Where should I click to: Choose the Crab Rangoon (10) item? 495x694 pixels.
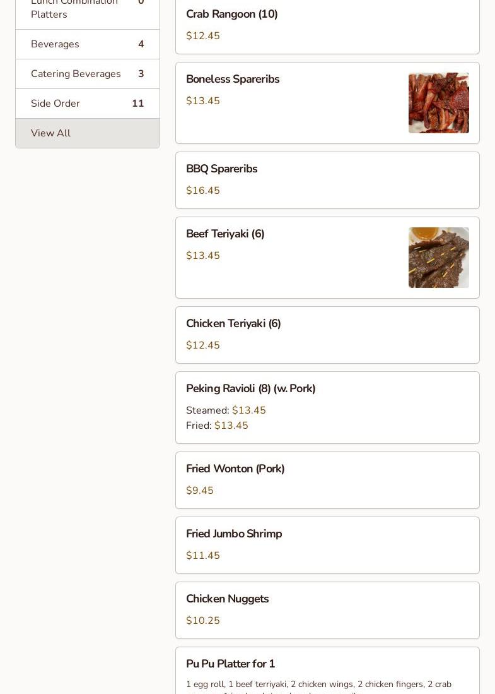231,14
